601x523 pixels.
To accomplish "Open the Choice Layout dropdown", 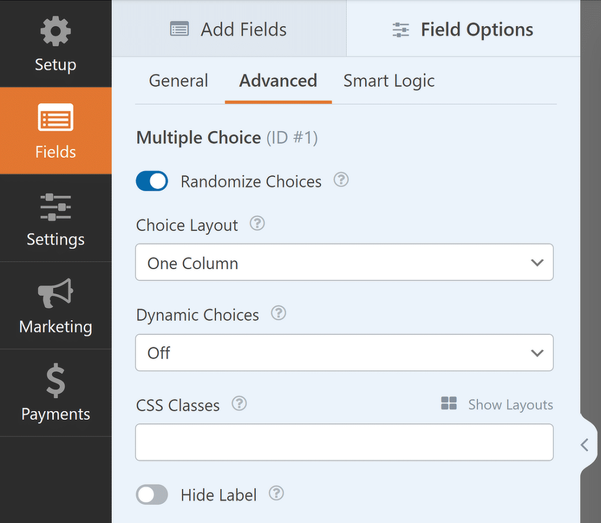I will 344,262.
